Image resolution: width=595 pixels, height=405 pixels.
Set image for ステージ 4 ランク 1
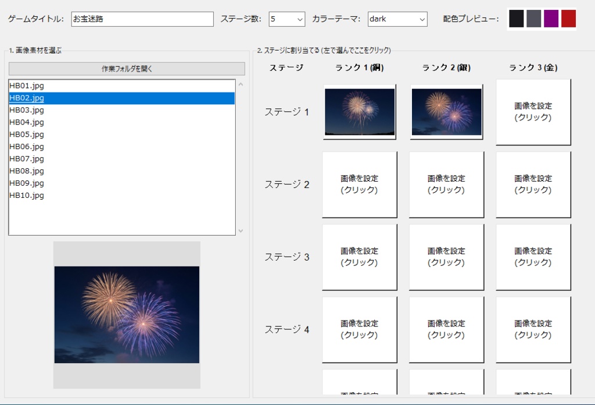360,330
